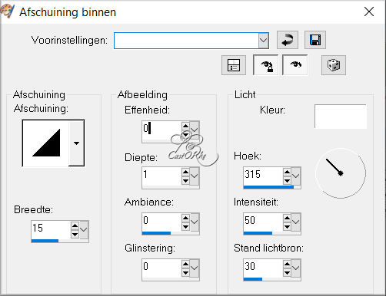Screen dimensions: 386x296
Task: Open the Stand lichtbron slider dropdown arrow
Action: click(296, 268)
